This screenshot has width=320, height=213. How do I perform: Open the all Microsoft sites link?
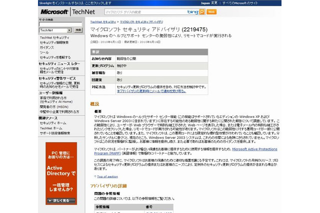[240, 3]
